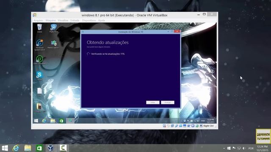The height and width of the screenshot is (152, 271).
Task: Click host tray network icon
Action: pyautogui.click(x=239, y=148)
